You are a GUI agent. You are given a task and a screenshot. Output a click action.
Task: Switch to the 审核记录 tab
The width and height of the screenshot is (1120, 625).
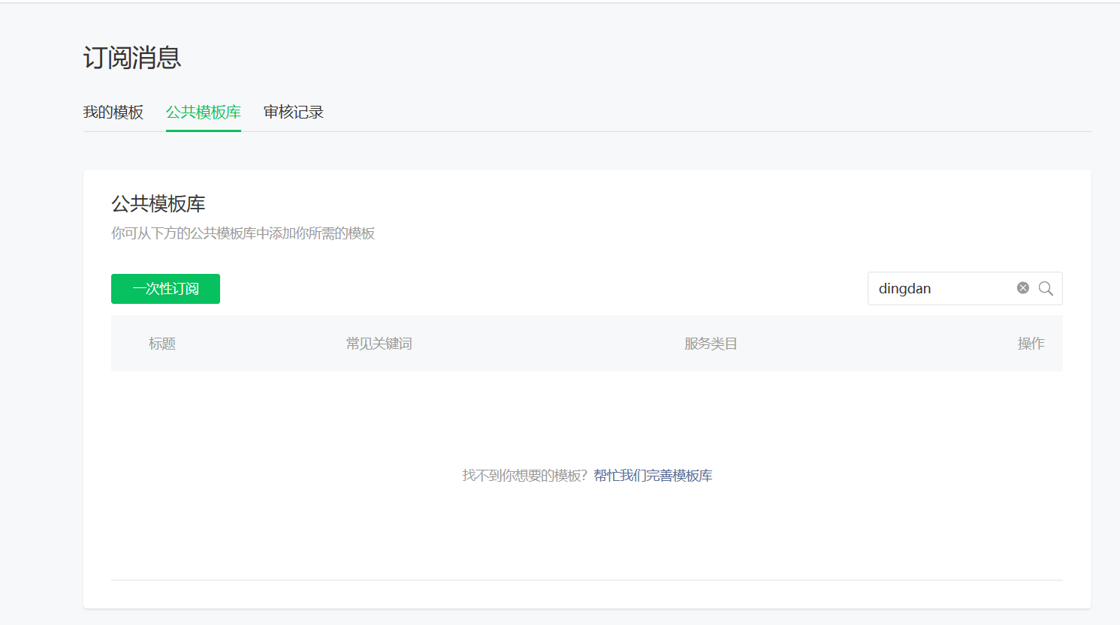(293, 111)
